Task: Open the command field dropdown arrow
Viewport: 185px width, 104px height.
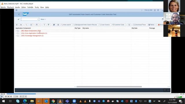Action: (x=38, y=19)
